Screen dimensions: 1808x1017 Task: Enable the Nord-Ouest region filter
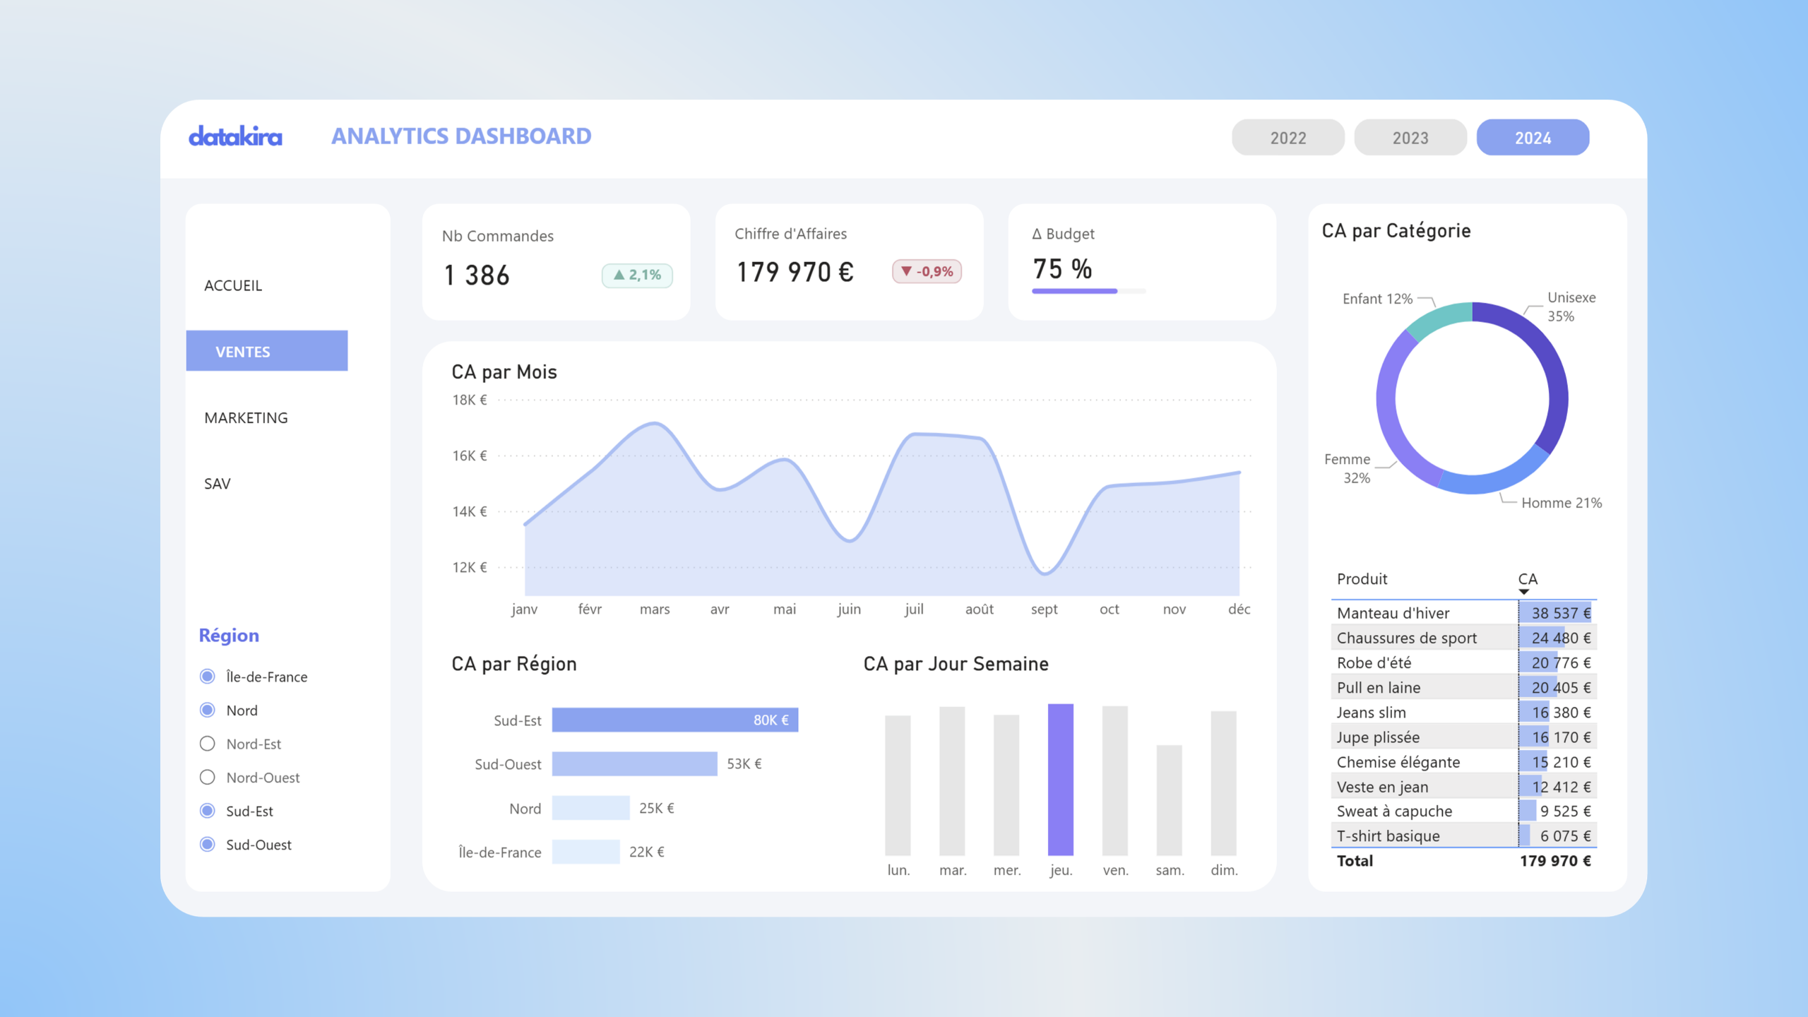tap(207, 778)
